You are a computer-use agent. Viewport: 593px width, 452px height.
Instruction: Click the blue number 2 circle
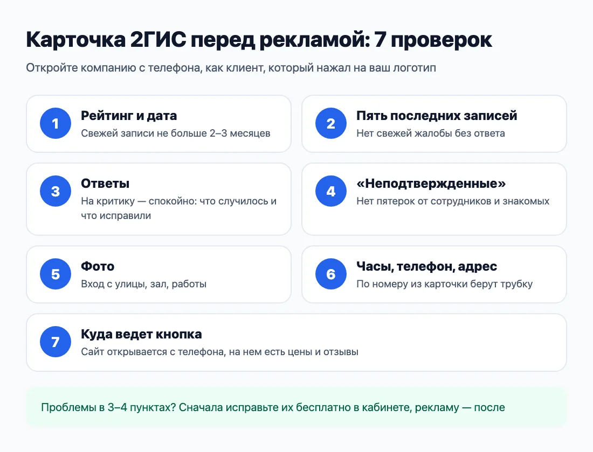[x=331, y=123]
